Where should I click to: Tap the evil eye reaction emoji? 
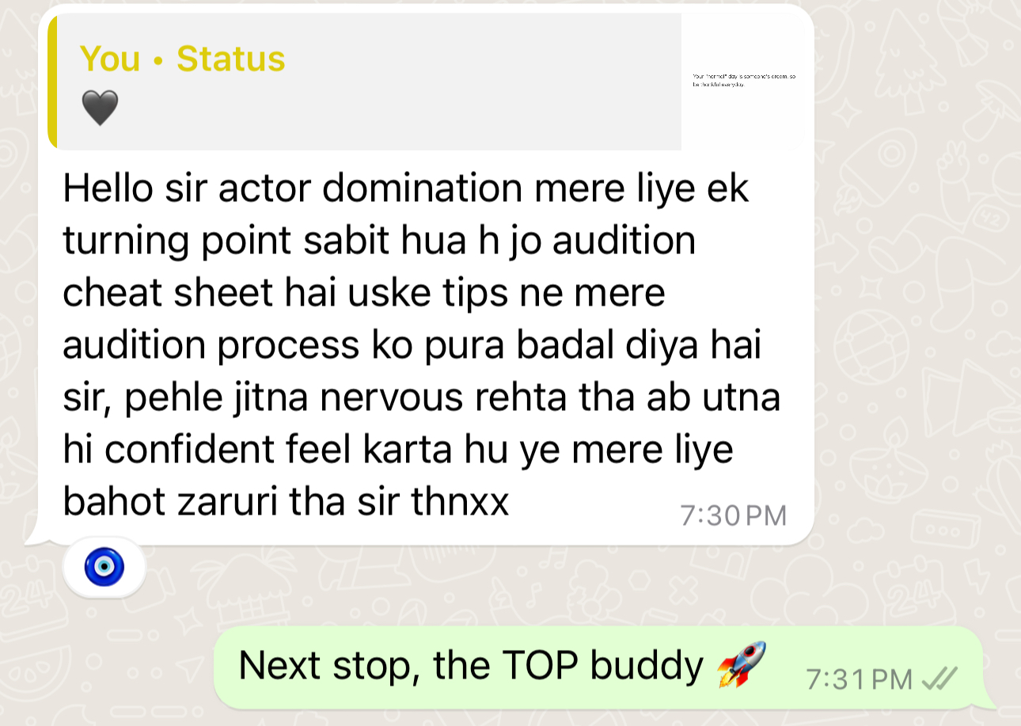(104, 567)
